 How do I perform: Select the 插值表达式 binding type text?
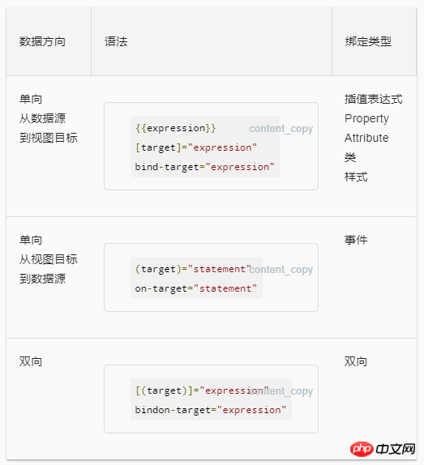[x=374, y=99]
